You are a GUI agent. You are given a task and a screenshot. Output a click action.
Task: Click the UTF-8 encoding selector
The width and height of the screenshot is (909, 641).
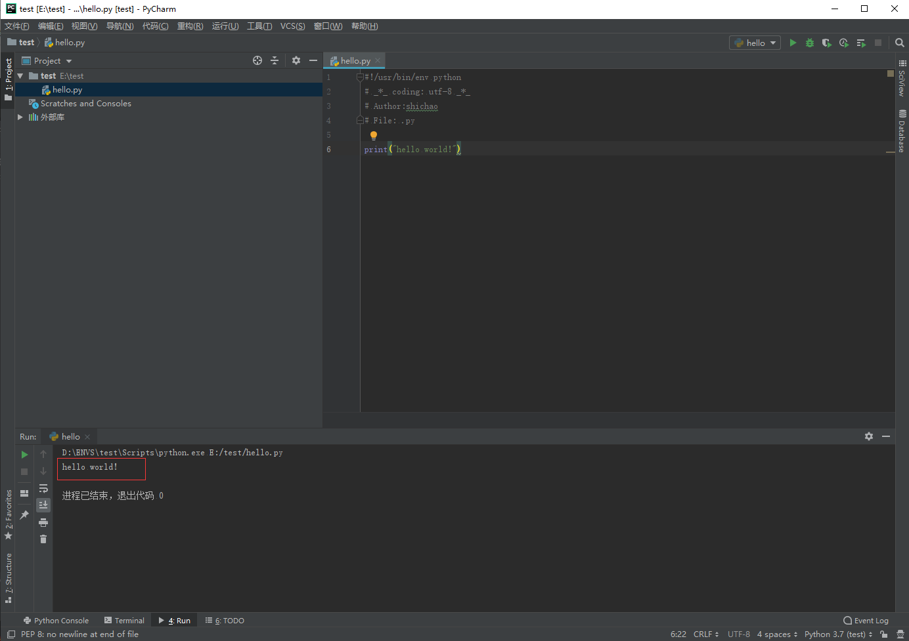coord(739,634)
